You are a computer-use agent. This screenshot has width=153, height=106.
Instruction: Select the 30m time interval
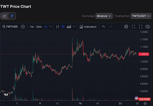click(39, 27)
